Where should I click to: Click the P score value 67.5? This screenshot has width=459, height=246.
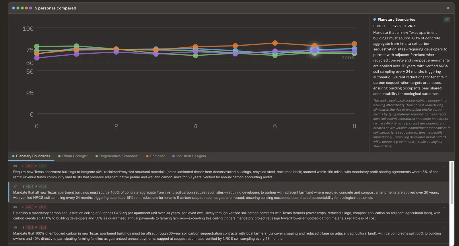[396, 26]
